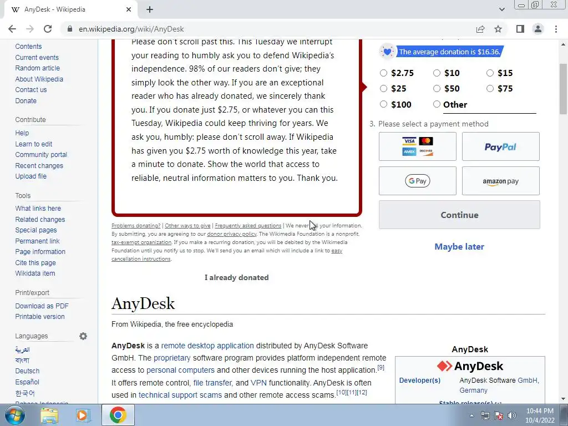Open Current events in sidebar
This screenshot has width=568, height=426.
pos(37,57)
